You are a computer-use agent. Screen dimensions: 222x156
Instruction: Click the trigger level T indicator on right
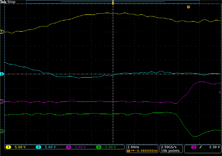(189, 7)
